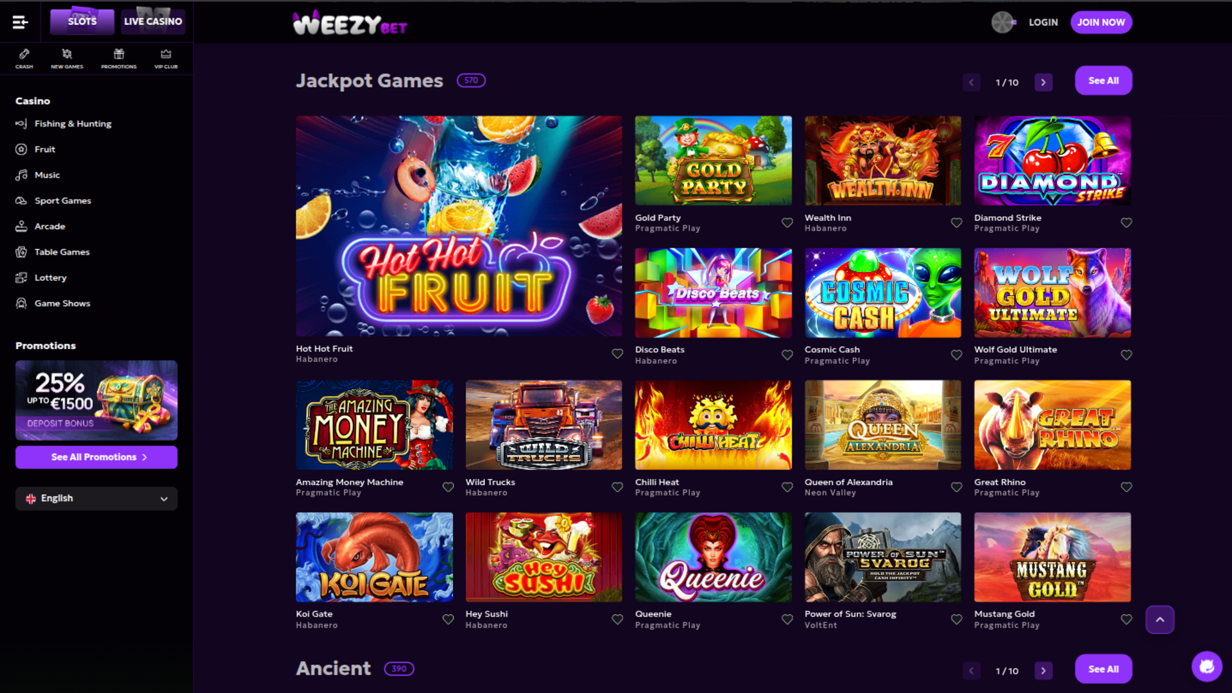
Task: Open Promotions via the gift icon
Action: 119,58
